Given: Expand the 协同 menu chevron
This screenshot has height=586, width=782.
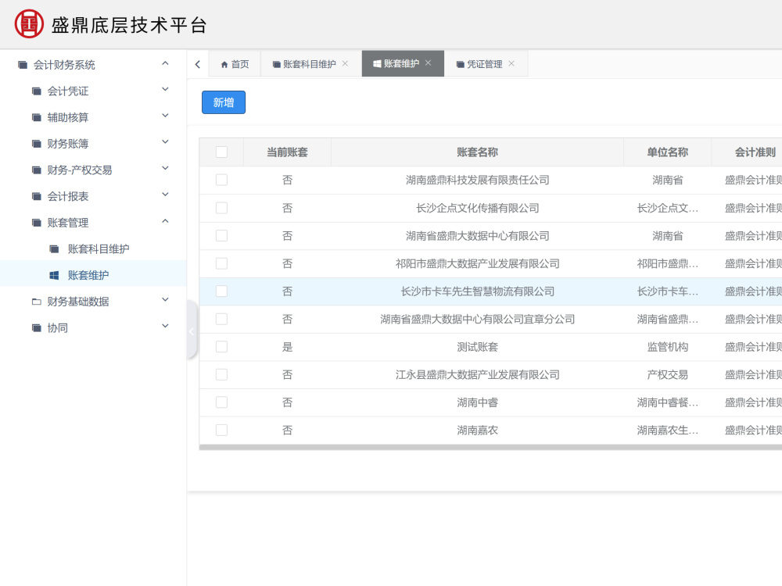Looking at the screenshot, I should tap(165, 327).
